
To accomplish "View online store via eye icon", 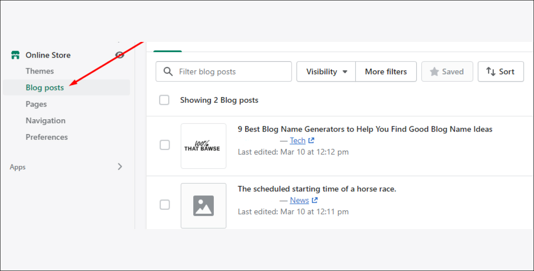I will (120, 55).
